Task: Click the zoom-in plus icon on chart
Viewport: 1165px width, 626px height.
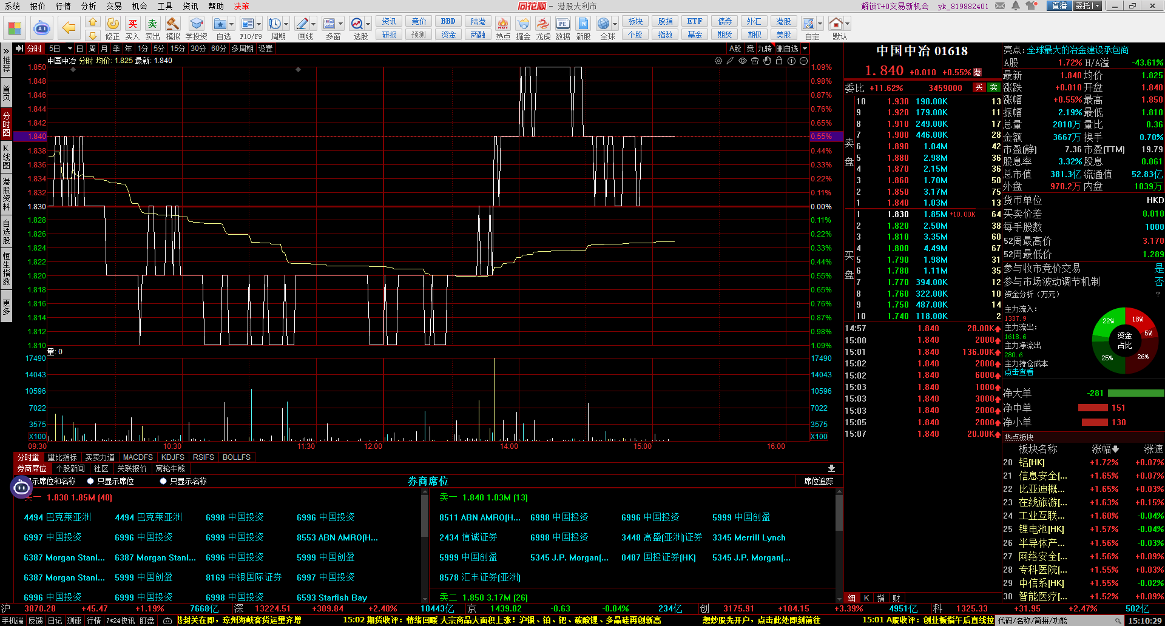Action: point(791,61)
